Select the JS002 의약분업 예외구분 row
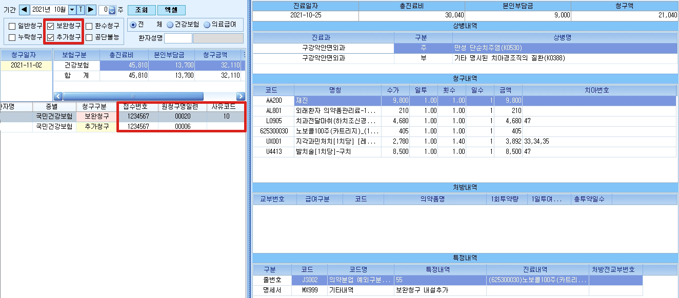The width and height of the screenshot is (679, 298). [x=447, y=280]
